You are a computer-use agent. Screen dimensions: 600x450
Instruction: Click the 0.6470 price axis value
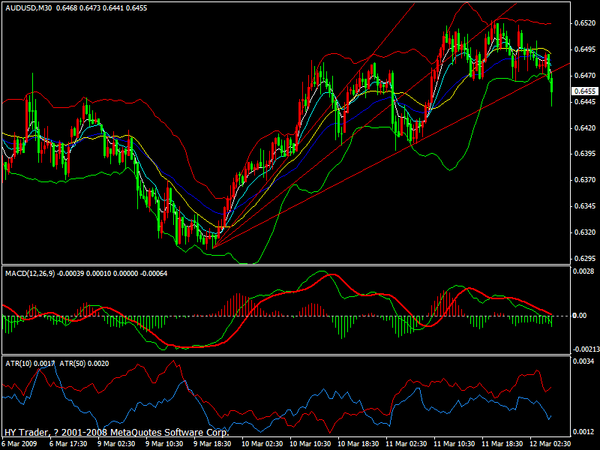[x=585, y=76]
